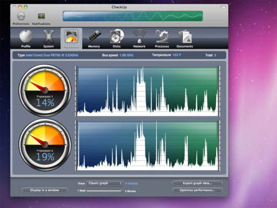The image size is (277, 208).
Task: Open the Classic graph view dropdown
Action: pos(105,183)
